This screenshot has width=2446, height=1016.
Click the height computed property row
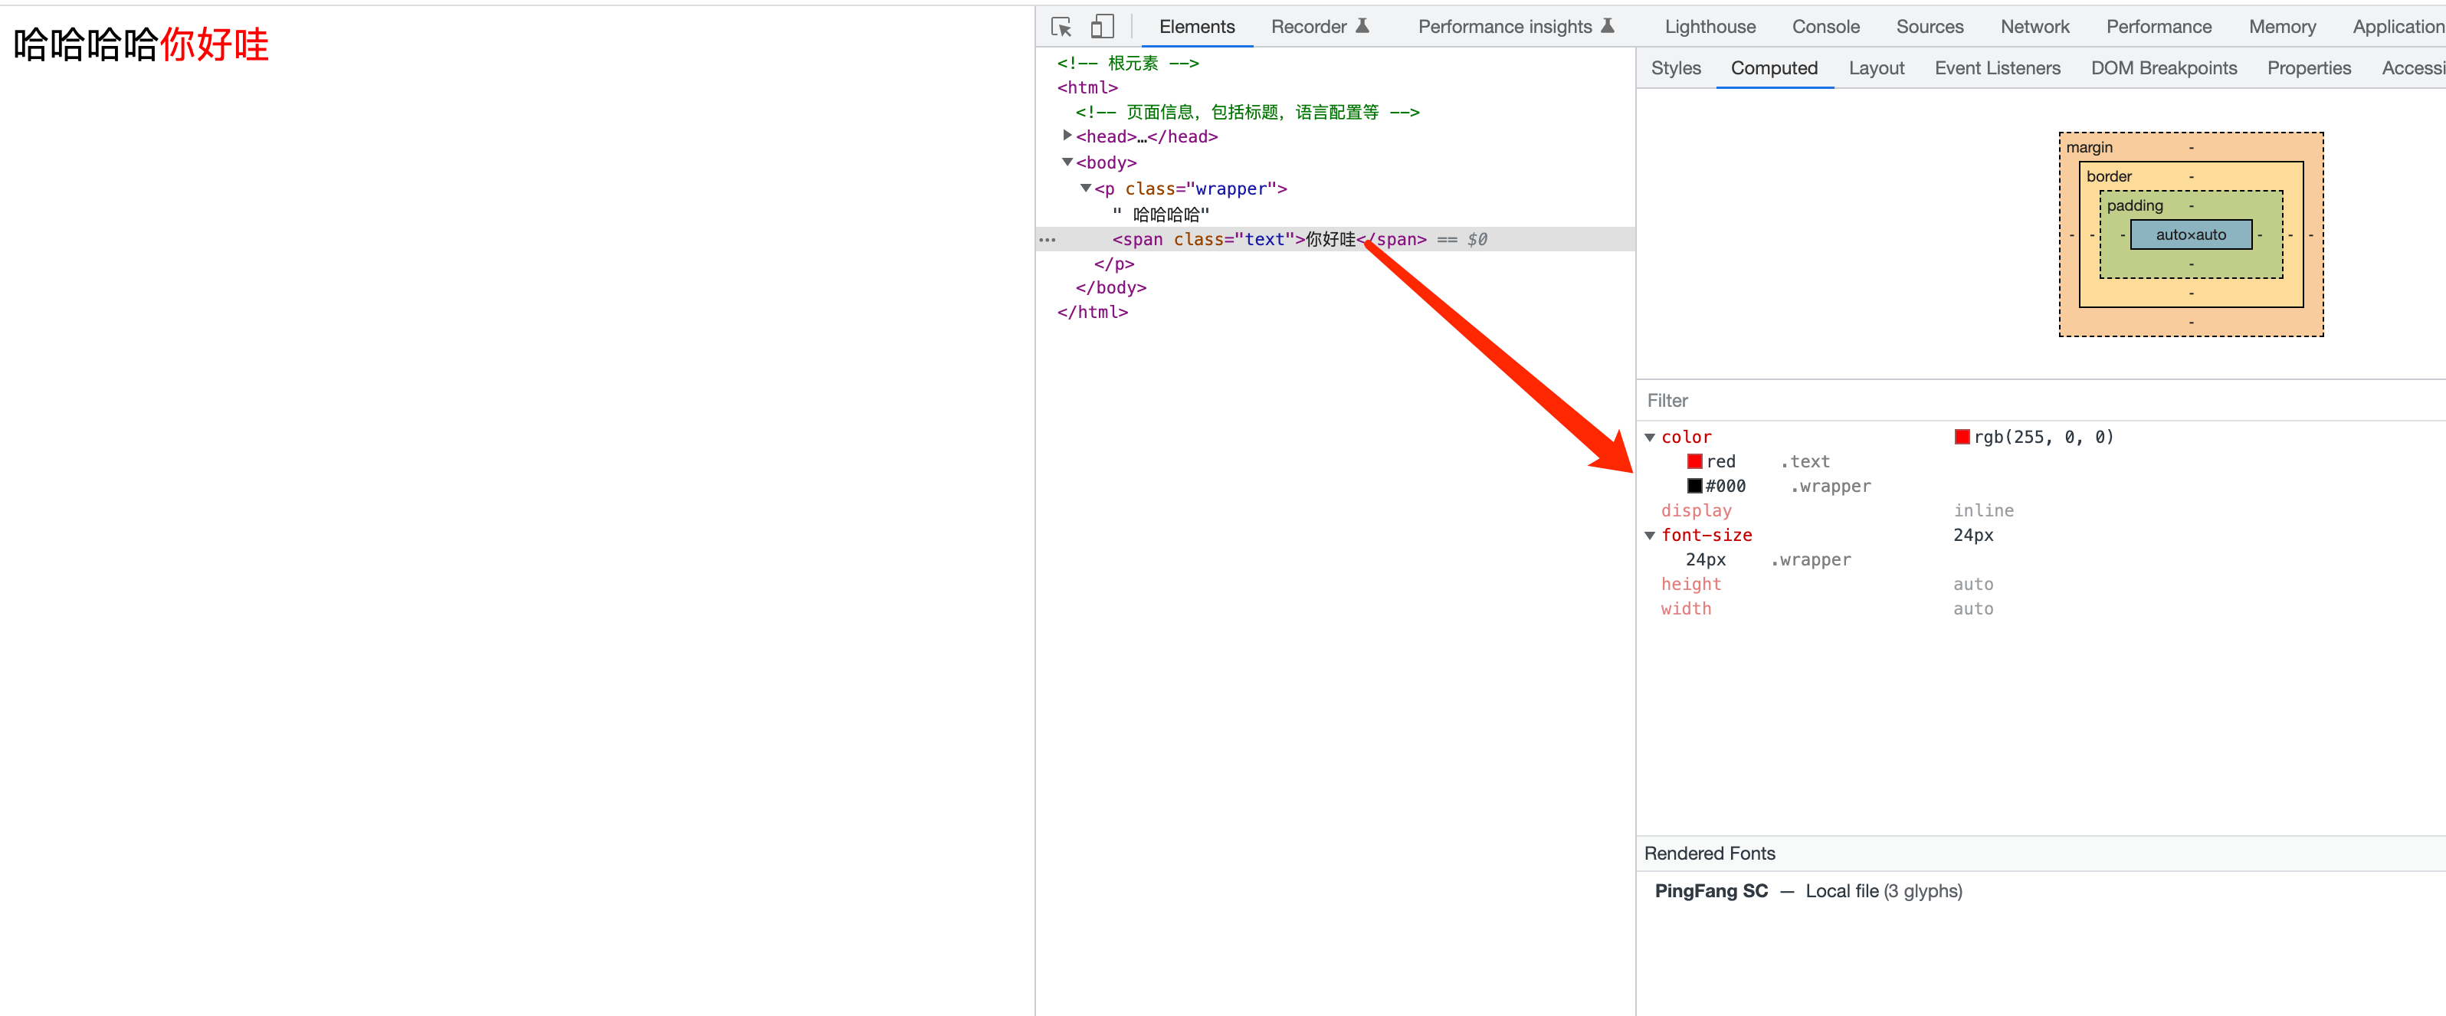coord(2041,585)
